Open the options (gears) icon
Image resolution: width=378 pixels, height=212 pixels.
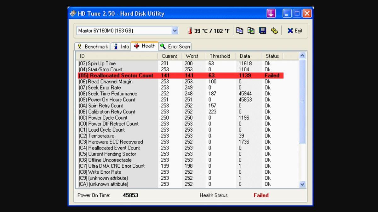[x=274, y=30]
